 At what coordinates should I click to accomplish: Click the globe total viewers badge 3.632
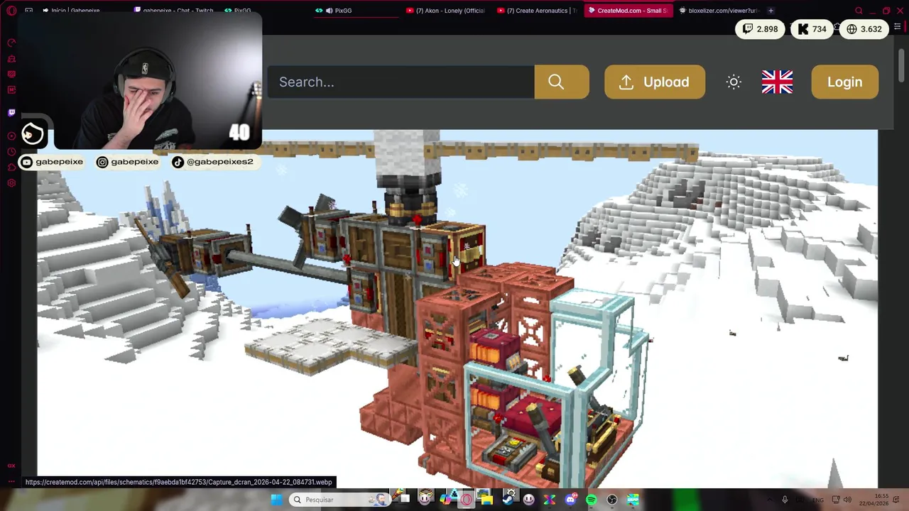pyautogui.click(x=864, y=29)
